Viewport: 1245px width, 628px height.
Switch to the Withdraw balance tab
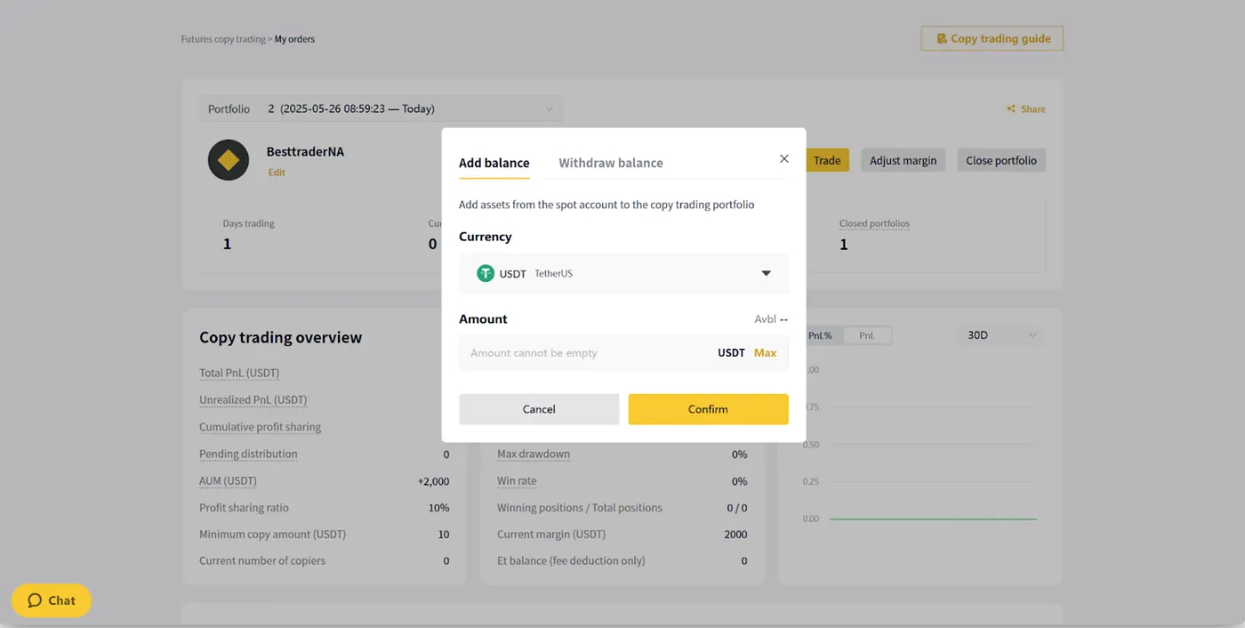[x=611, y=163]
